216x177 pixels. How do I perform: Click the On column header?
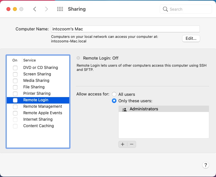click(15, 60)
